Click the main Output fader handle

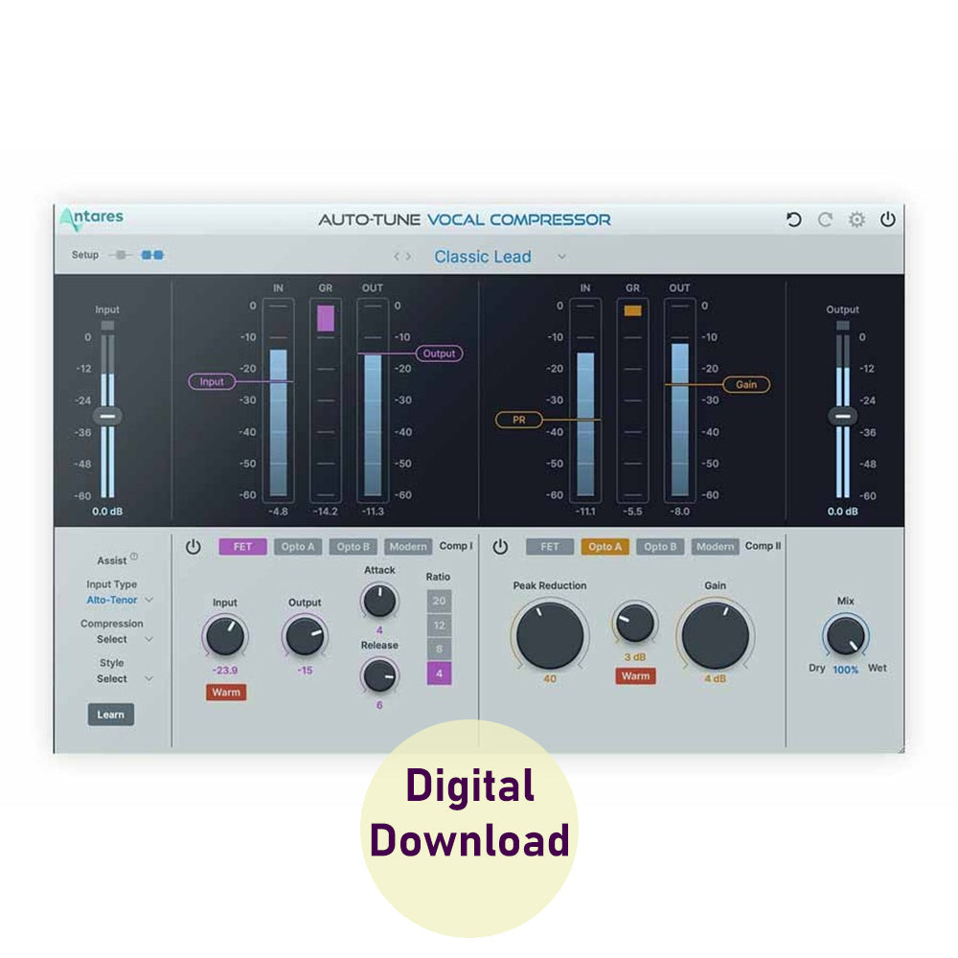[842, 416]
